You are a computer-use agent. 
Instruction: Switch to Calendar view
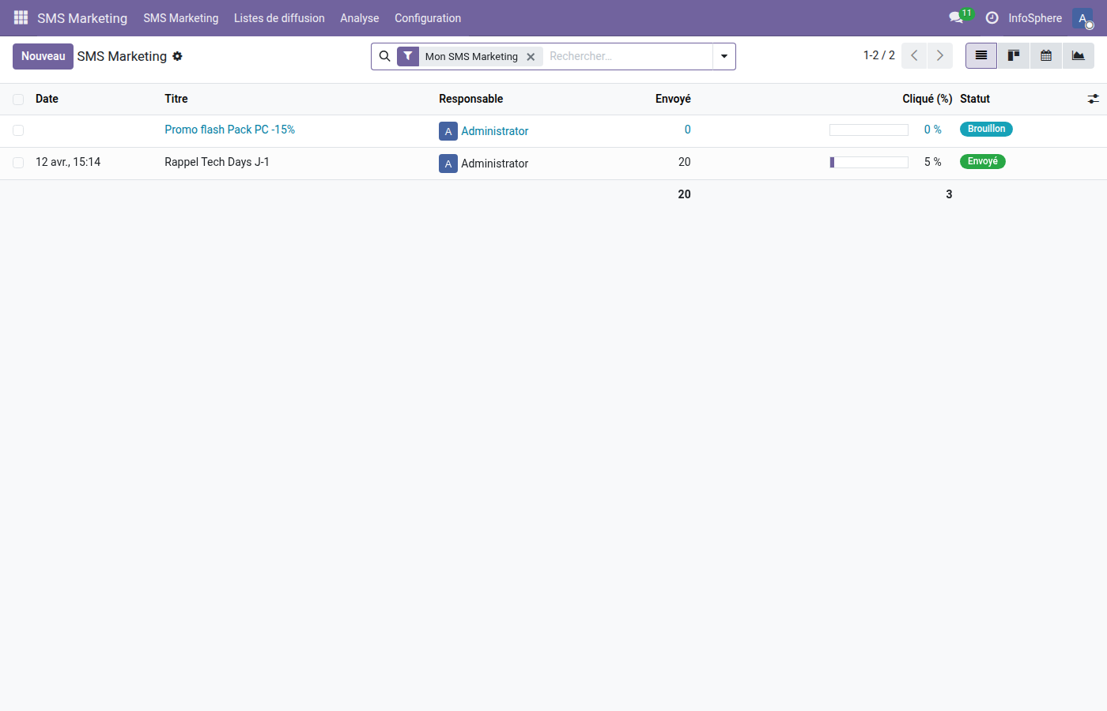(x=1045, y=55)
